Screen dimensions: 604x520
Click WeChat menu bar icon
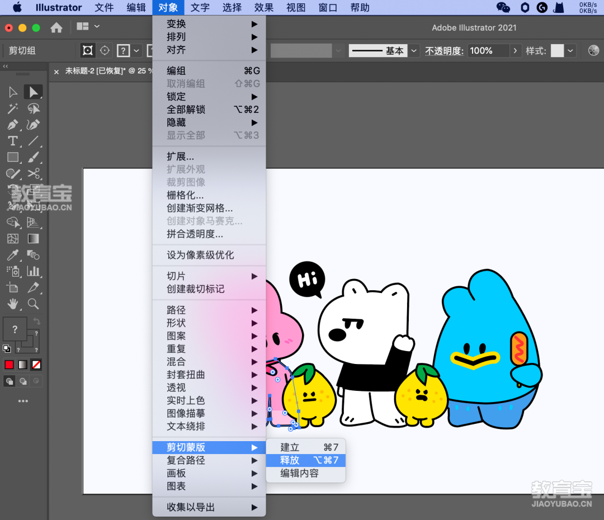coord(503,7)
